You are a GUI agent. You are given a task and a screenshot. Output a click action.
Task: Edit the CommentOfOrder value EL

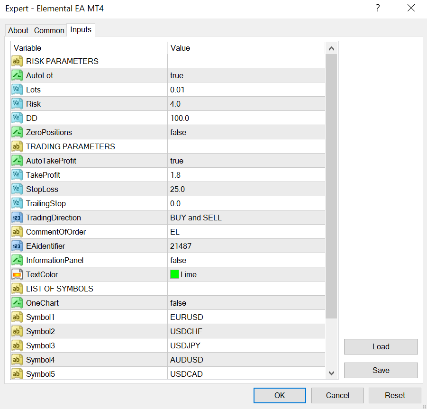(246, 232)
